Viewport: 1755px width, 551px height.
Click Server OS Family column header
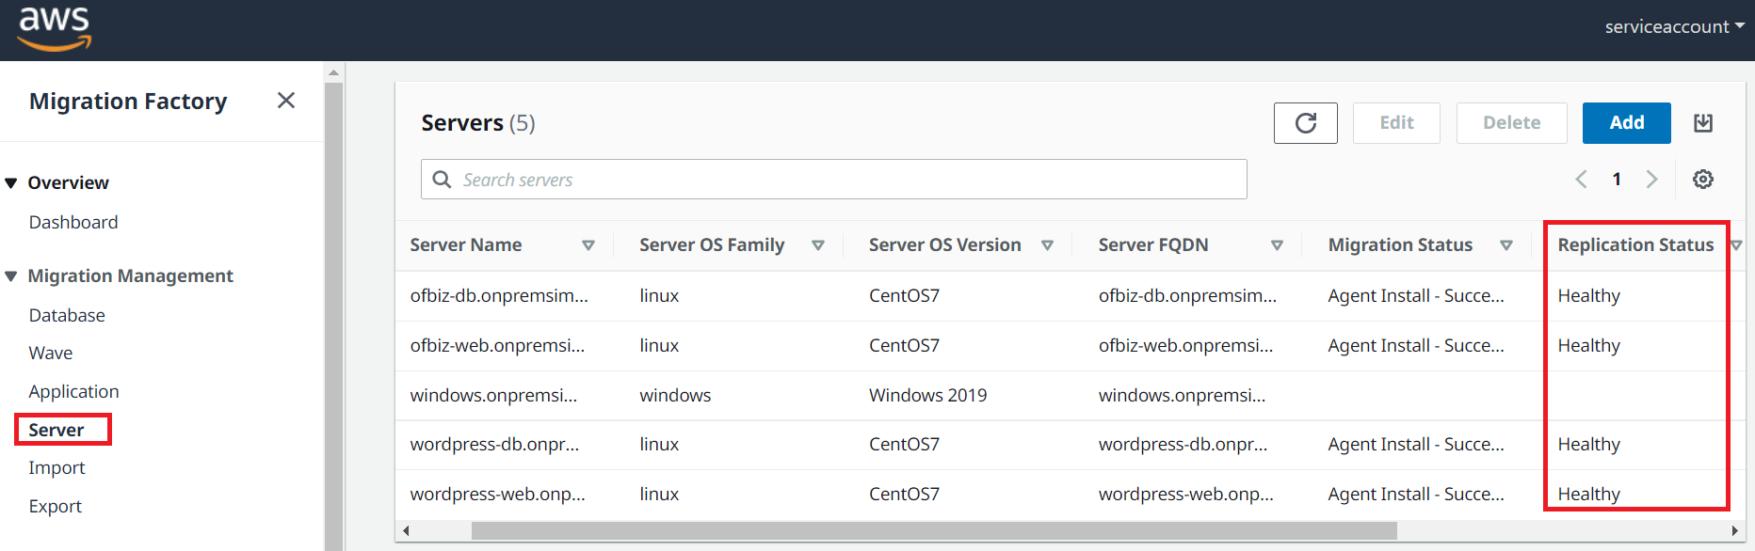pyautogui.click(x=712, y=244)
